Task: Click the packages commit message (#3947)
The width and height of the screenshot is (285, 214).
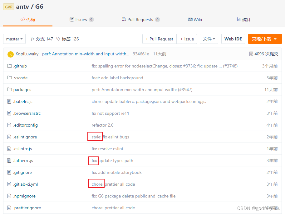Action: 142,90
